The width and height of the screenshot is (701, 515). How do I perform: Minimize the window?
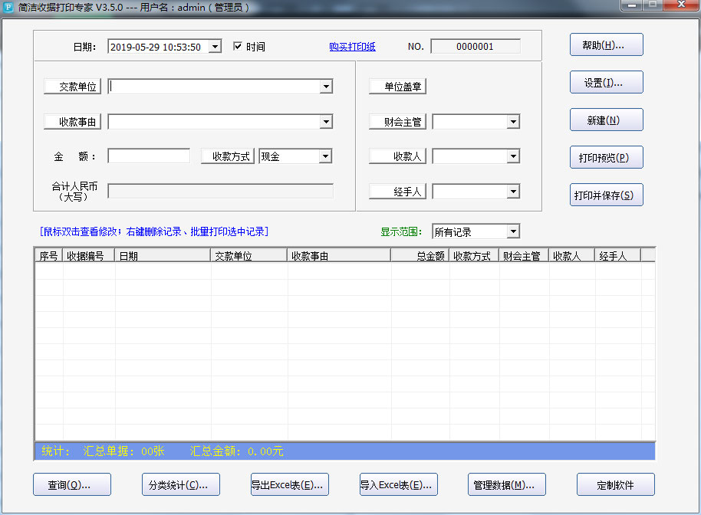632,5
